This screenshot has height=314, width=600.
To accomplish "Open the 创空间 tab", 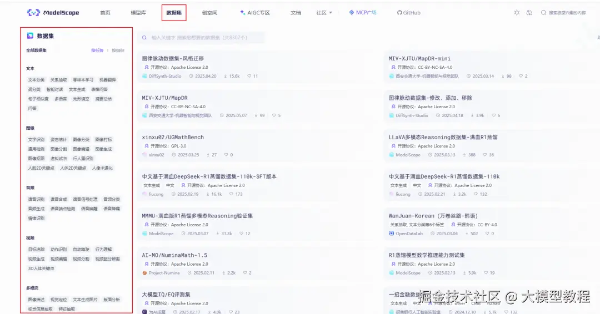I will click(209, 13).
